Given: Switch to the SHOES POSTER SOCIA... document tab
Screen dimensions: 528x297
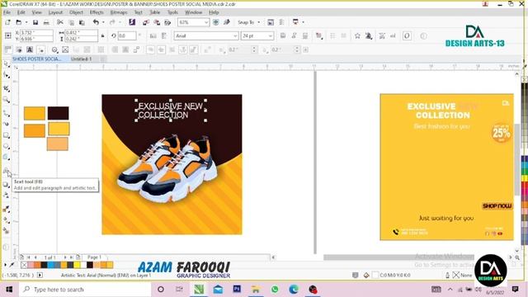Looking at the screenshot, I should [37, 59].
